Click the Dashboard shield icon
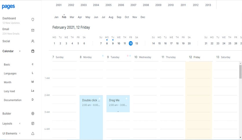The height and width of the screenshot is (140, 242). [x=33, y=20]
